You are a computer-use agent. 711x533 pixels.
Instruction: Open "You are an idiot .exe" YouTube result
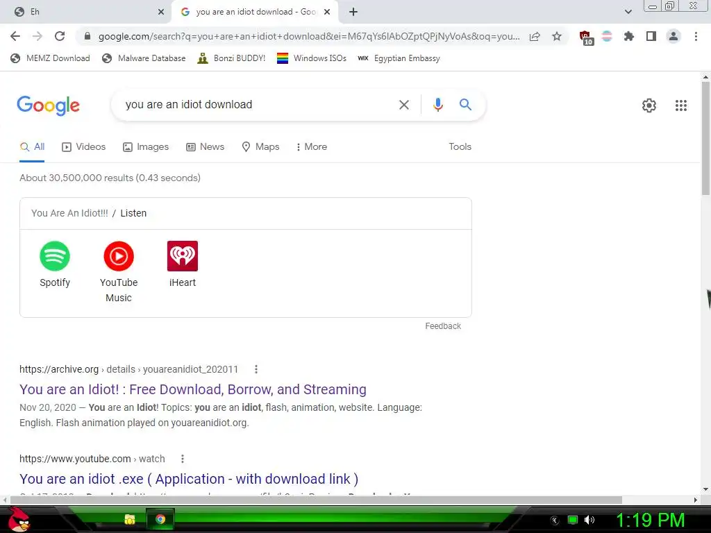[x=189, y=479]
